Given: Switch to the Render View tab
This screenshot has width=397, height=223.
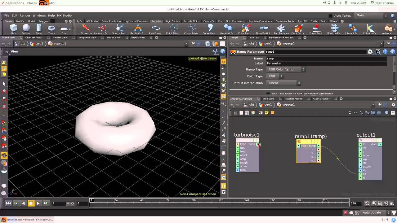Looking at the screenshot, I should tap(60, 37).
